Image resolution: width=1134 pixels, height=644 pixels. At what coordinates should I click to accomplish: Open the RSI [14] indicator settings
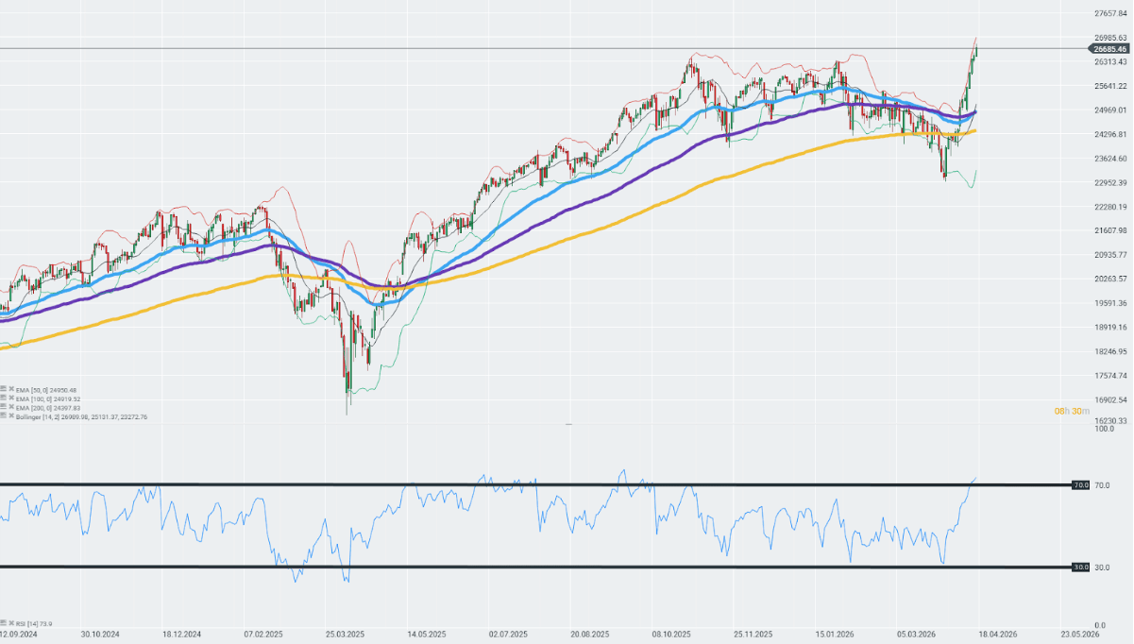(4, 623)
